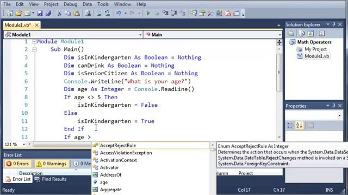
Task: Open the toolbar options overflow arrow
Action: [x=243, y=15]
